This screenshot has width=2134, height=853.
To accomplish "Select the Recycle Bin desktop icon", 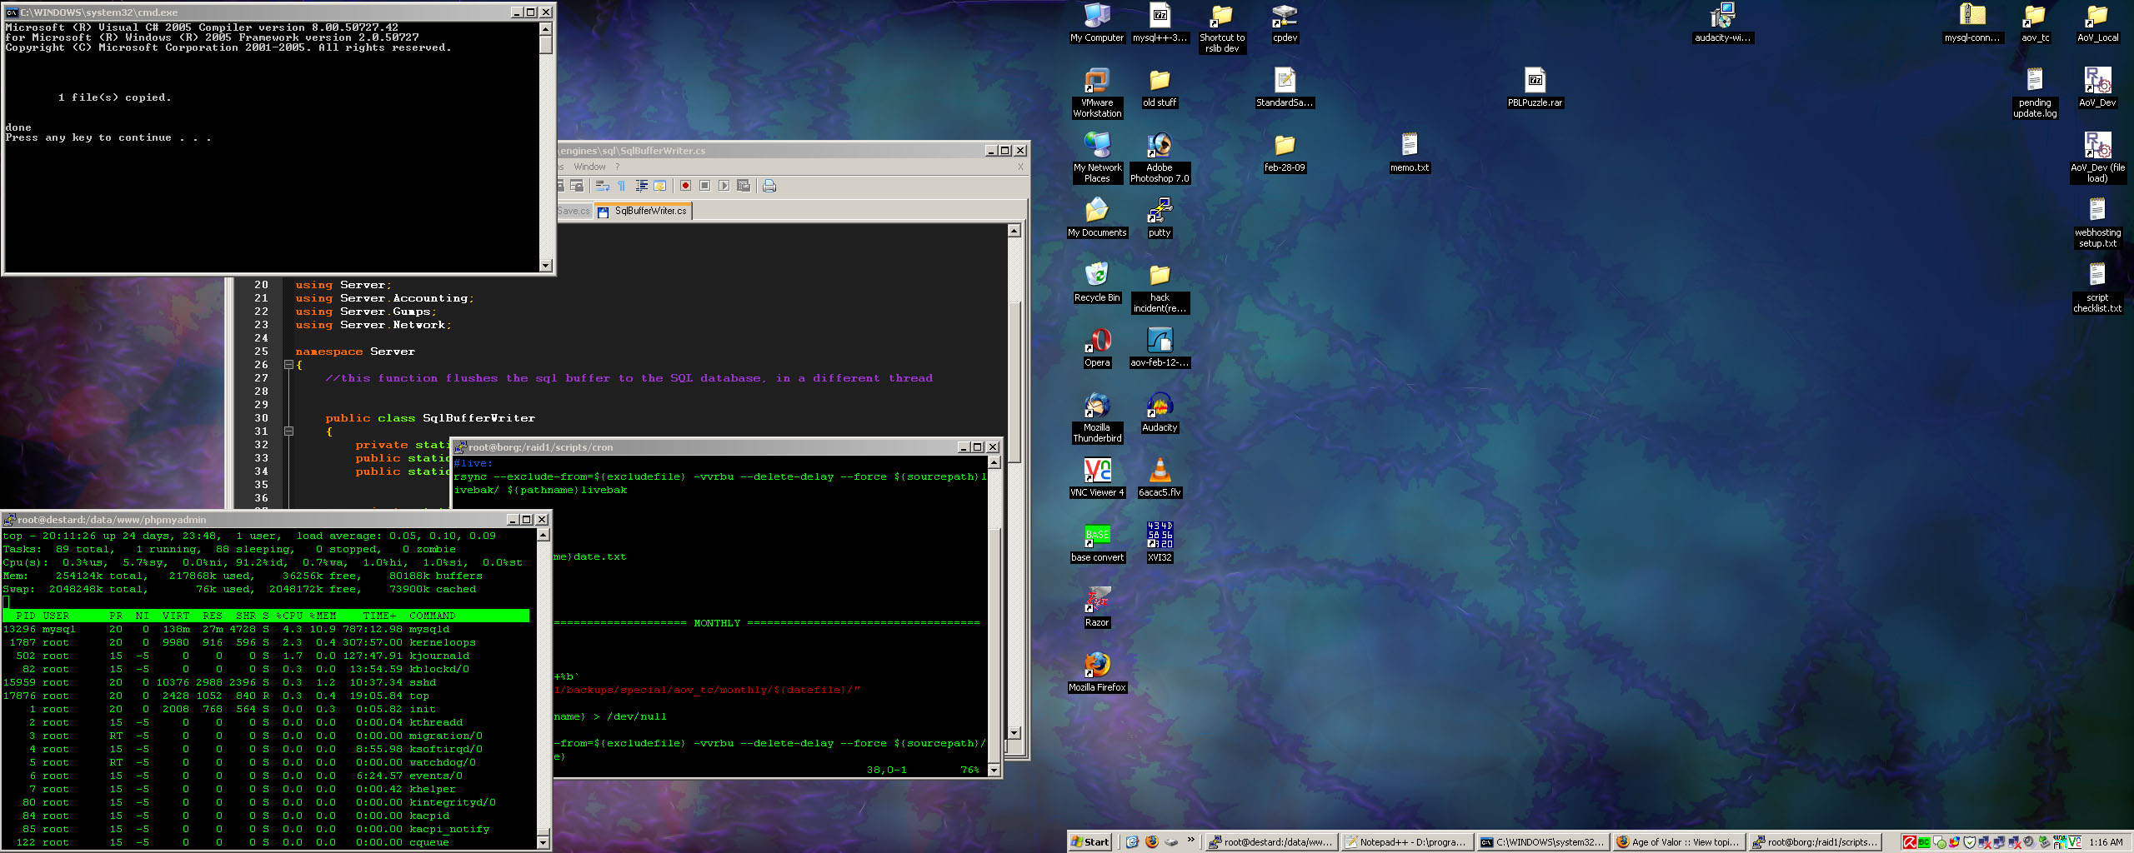I will pos(1097,282).
